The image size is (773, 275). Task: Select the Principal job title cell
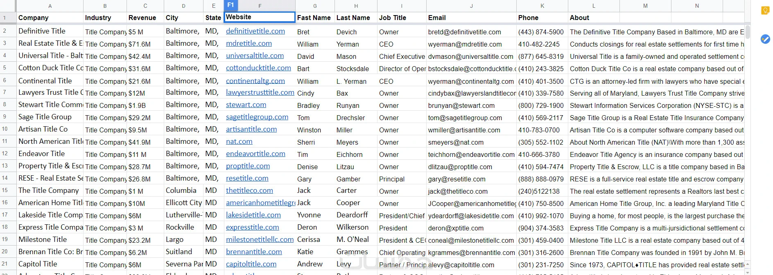pyautogui.click(x=402, y=179)
